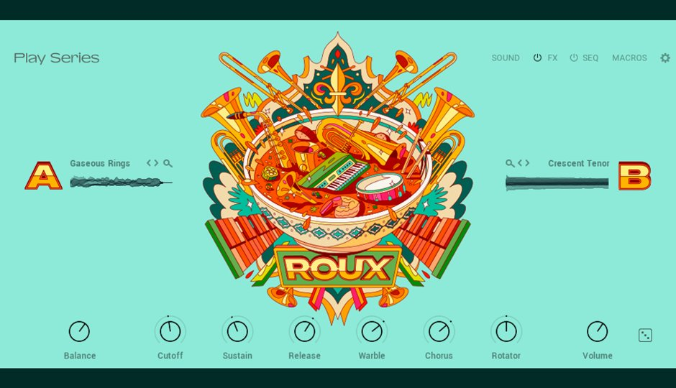Search sounds for layer A magnifier
This screenshot has width=676, height=388.
168,163
